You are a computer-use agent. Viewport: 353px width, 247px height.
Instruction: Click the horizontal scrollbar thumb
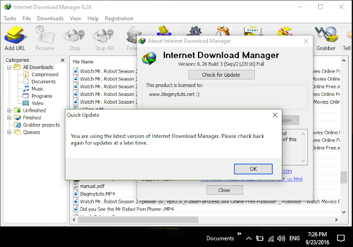pos(138,220)
